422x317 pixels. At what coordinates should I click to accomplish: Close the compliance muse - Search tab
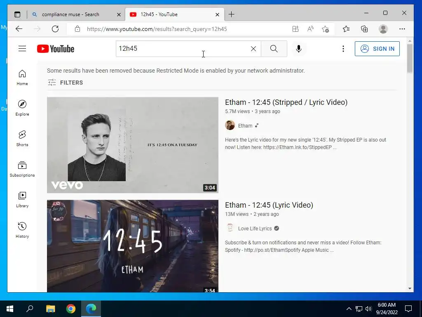[x=119, y=14]
